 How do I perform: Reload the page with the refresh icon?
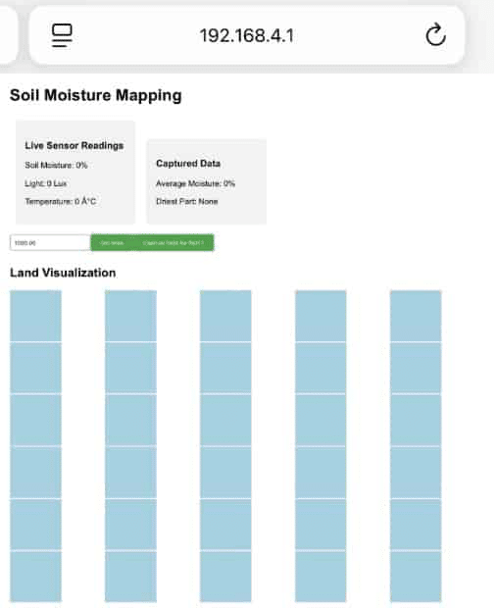(436, 35)
